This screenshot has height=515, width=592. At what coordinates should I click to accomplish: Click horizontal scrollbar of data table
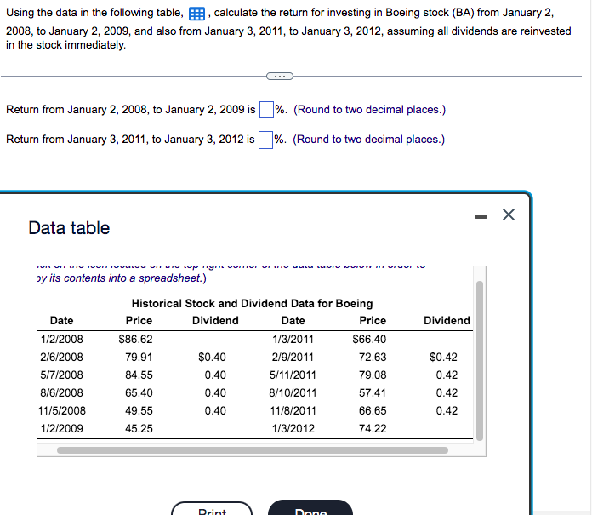253,450
